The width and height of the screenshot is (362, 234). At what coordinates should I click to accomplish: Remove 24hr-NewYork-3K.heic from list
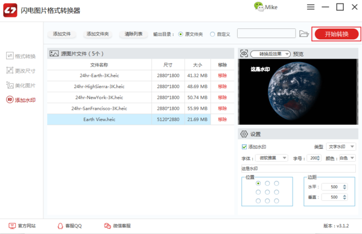pyautogui.click(x=222, y=97)
